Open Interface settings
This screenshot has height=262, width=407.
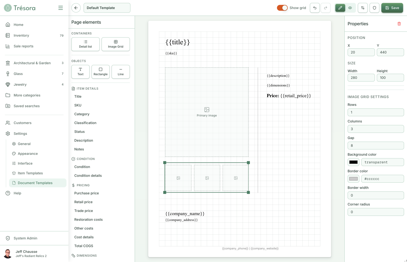38,163
